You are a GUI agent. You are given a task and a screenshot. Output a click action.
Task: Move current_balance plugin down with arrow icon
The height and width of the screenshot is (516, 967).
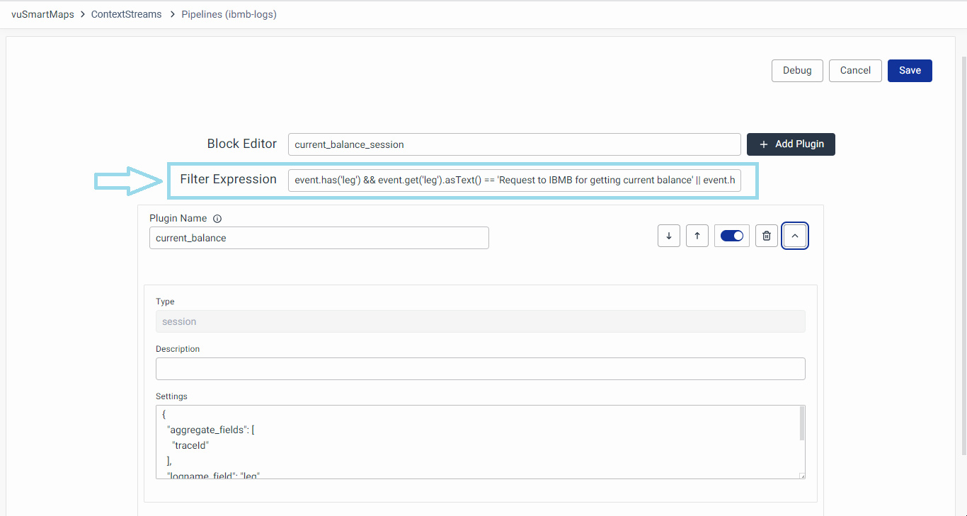pos(669,236)
